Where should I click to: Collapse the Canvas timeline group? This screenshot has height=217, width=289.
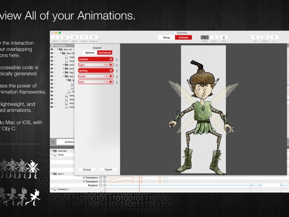[x=52, y=151]
